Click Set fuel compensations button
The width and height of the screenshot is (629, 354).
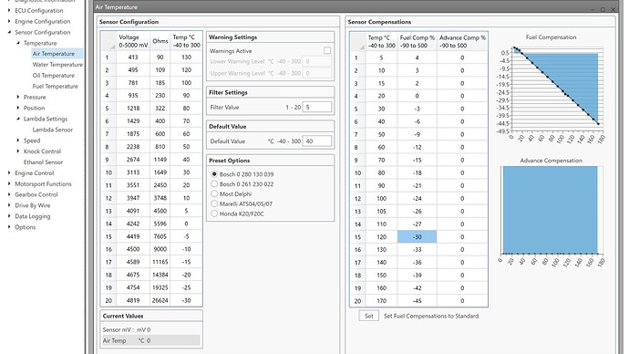click(x=368, y=316)
